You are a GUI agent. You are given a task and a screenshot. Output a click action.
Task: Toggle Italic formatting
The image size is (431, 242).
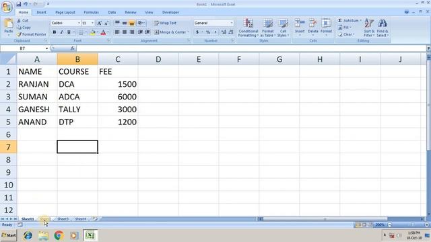pyautogui.click(x=61, y=32)
